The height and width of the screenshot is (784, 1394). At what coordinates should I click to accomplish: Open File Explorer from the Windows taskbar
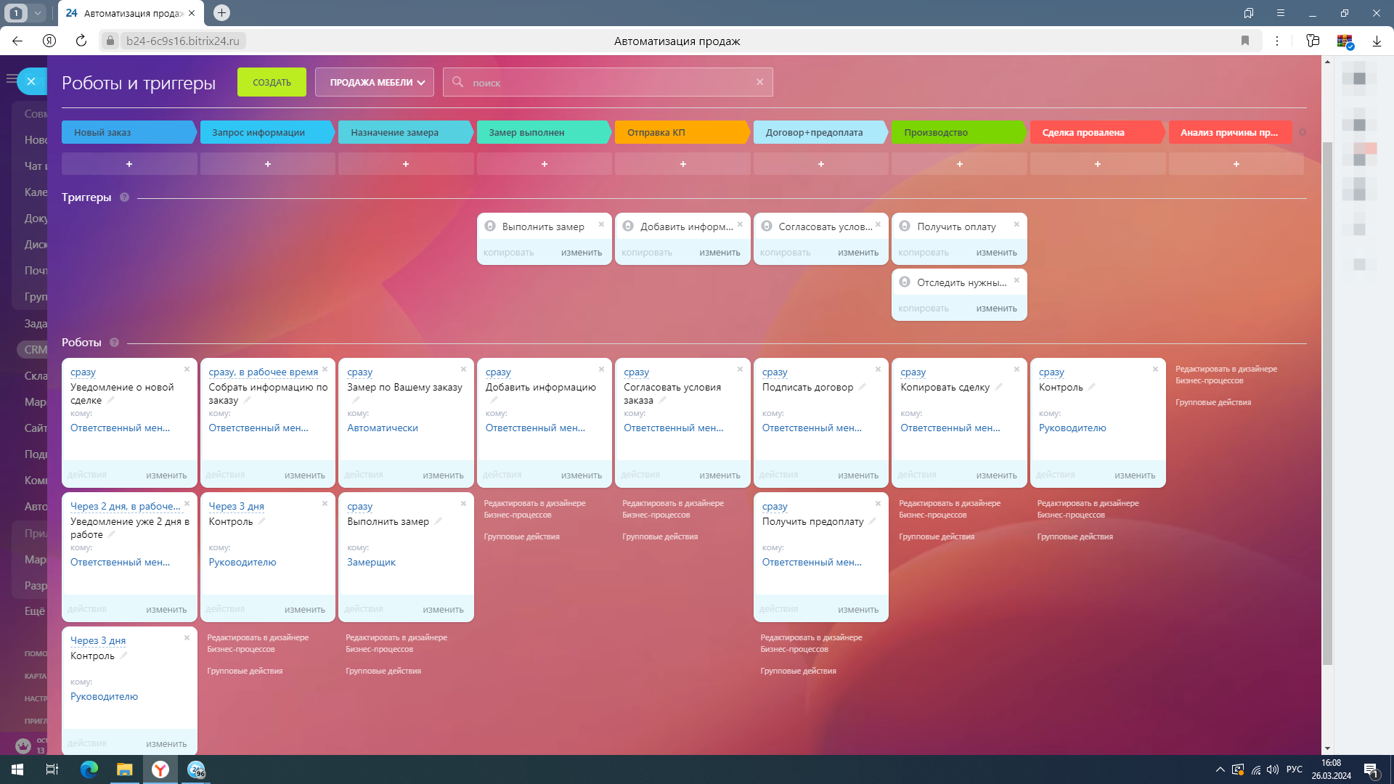click(x=125, y=769)
